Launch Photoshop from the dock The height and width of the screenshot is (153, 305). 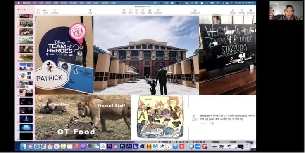[x=123, y=146]
